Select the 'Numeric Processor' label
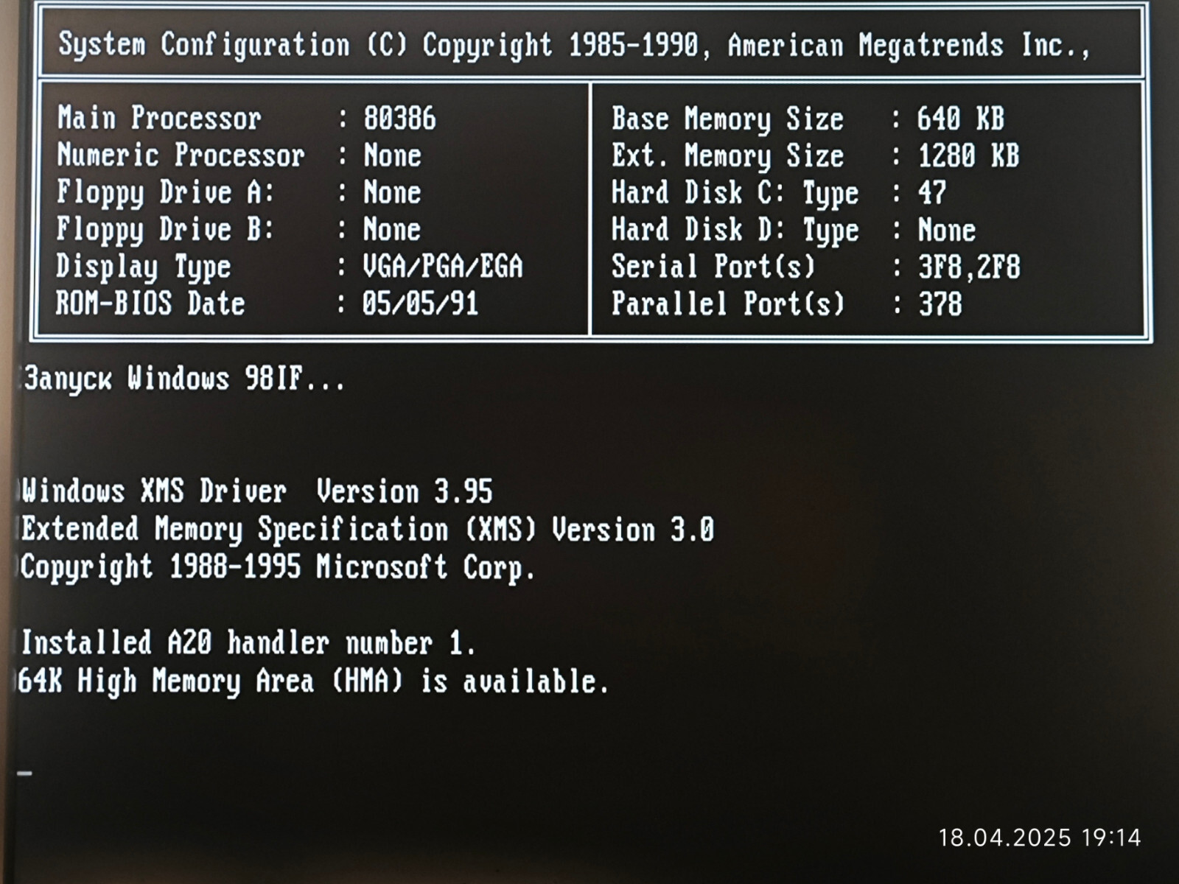Screen dimensions: 1179x884 click(181, 155)
